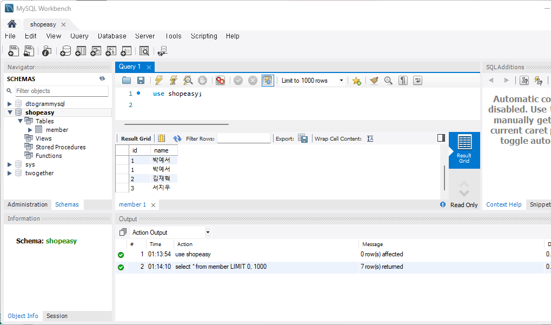Toggle automatic context help icon in SQLAdditions
The image size is (551, 325).
(x=538, y=81)
